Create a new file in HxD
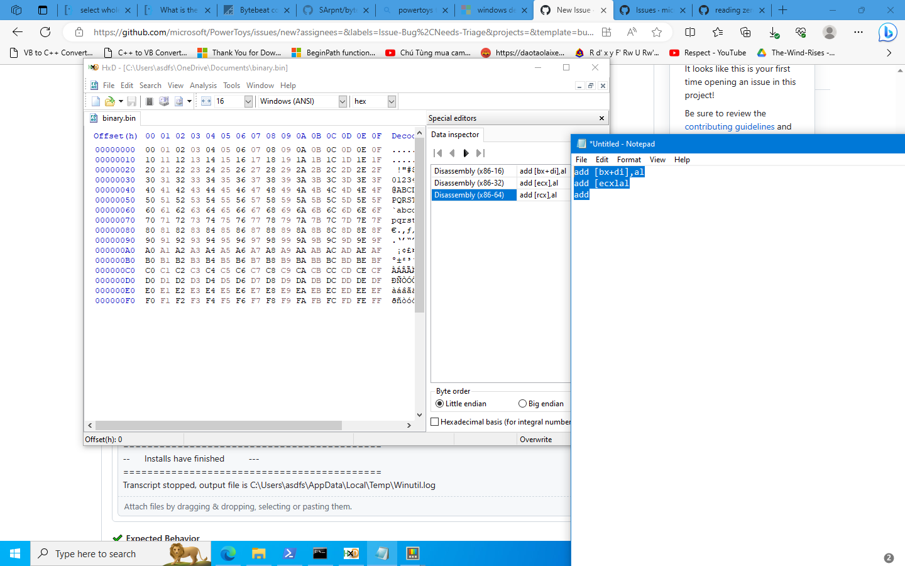The width and height of the screenshot is (905, 566). [95, 101]
